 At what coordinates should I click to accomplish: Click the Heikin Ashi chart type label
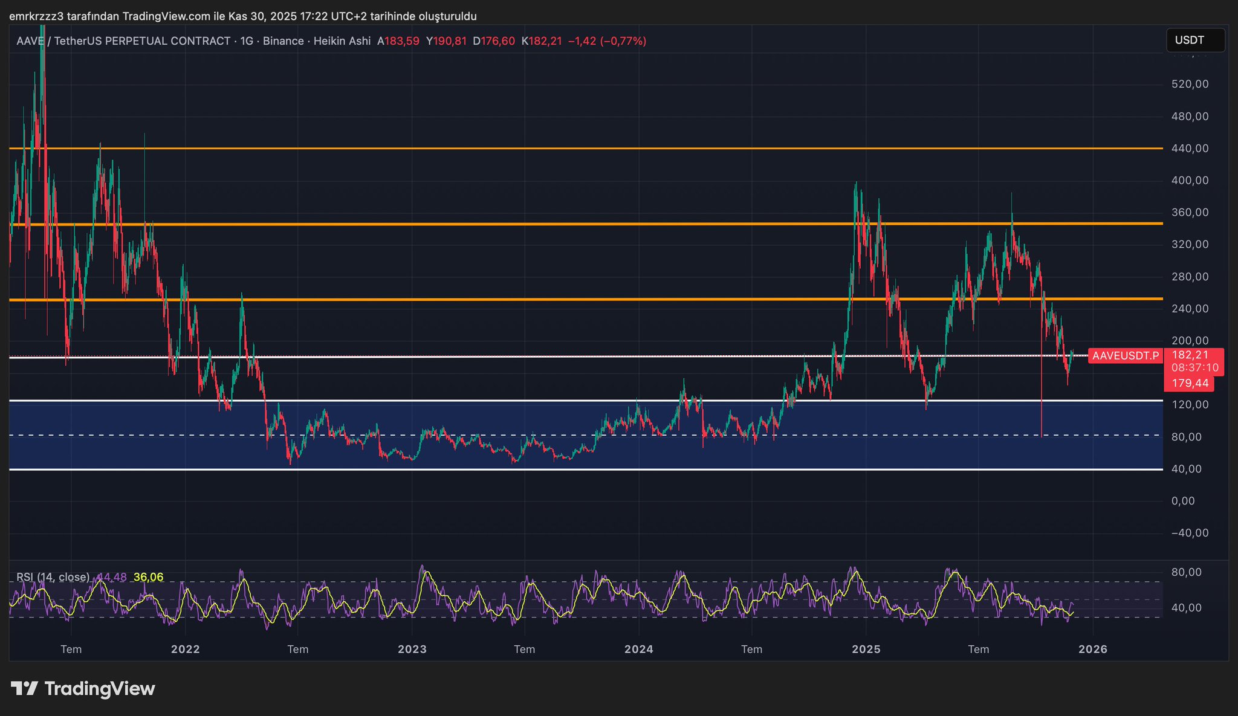342,41
